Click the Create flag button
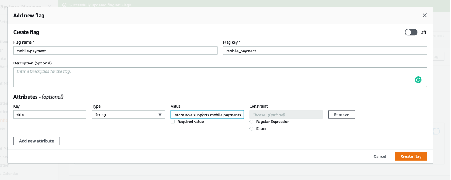451x180 pixels. pos(411,157)
